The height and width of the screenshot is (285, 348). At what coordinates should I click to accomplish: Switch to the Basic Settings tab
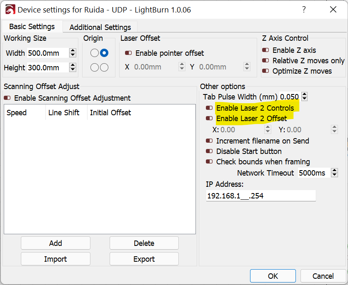tap(32, 27)
